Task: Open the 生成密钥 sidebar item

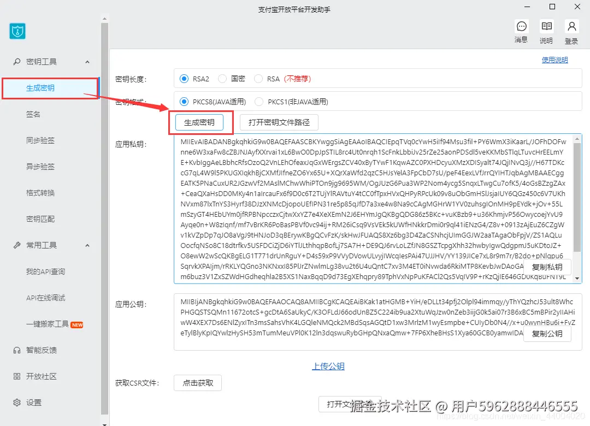Action: pos(50,88)
